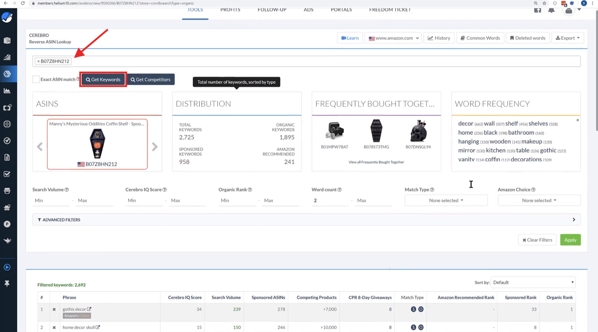
Task: Click the S badge in 'gothis decor' row
Action: 414,309
